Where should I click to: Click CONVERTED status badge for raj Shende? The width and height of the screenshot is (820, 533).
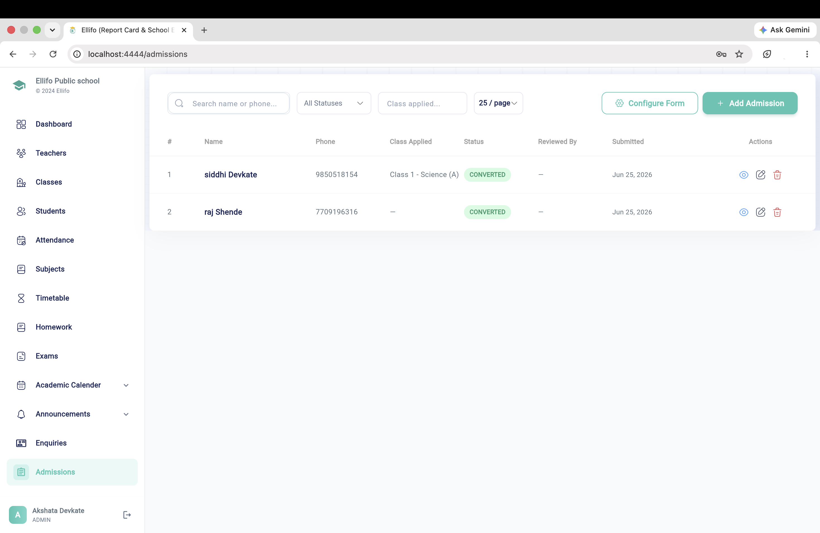(x=487, y=212)
